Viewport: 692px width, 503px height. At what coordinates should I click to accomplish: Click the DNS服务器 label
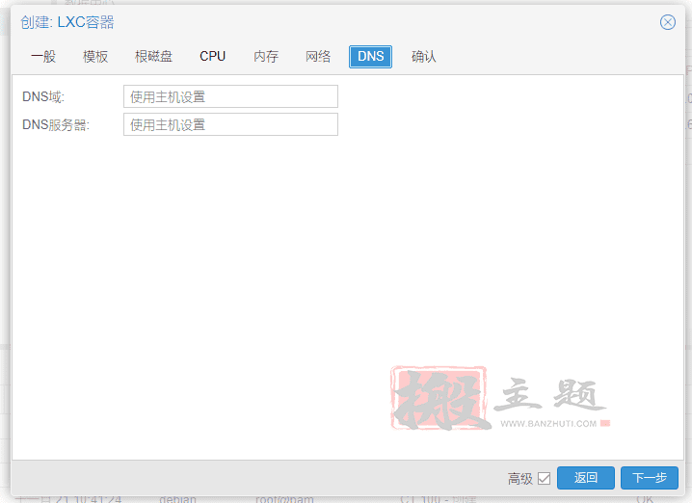tap(56, 125)
